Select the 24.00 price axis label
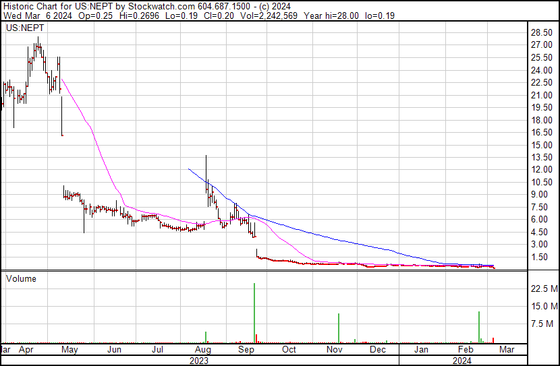Screen dimensions: 560x366 (542, 70)
